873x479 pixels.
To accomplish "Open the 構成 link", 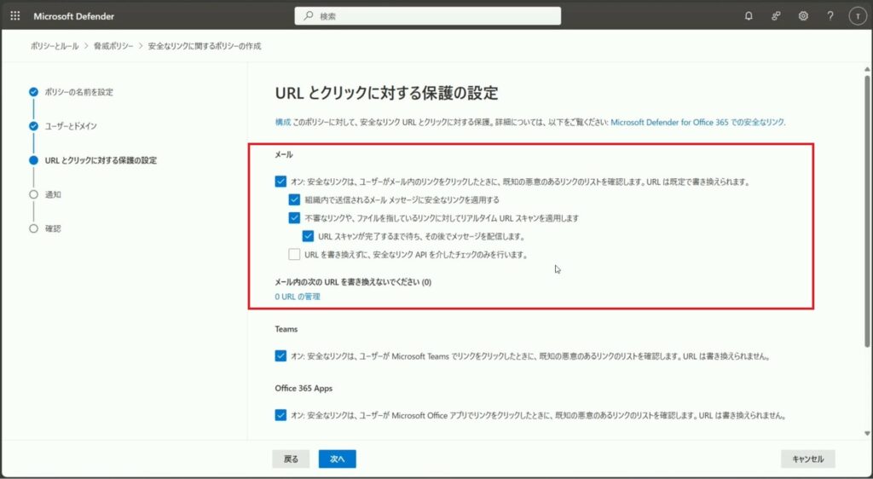I will click(x=283, y=123).
